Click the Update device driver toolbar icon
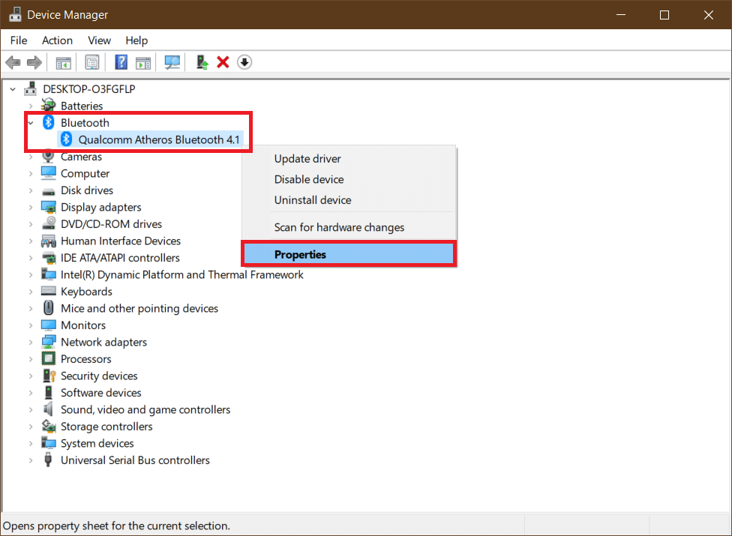 202,62
